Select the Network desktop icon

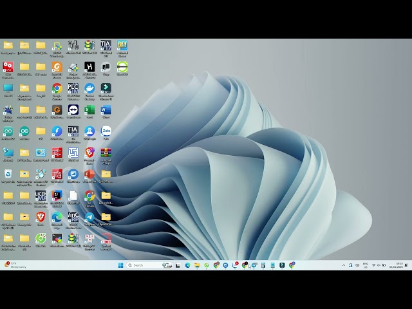[x=8, y=153]
